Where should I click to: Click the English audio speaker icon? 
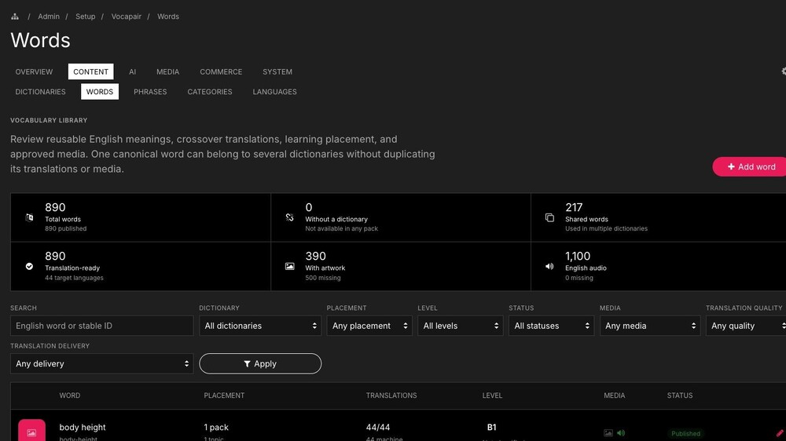coord(550,266)
